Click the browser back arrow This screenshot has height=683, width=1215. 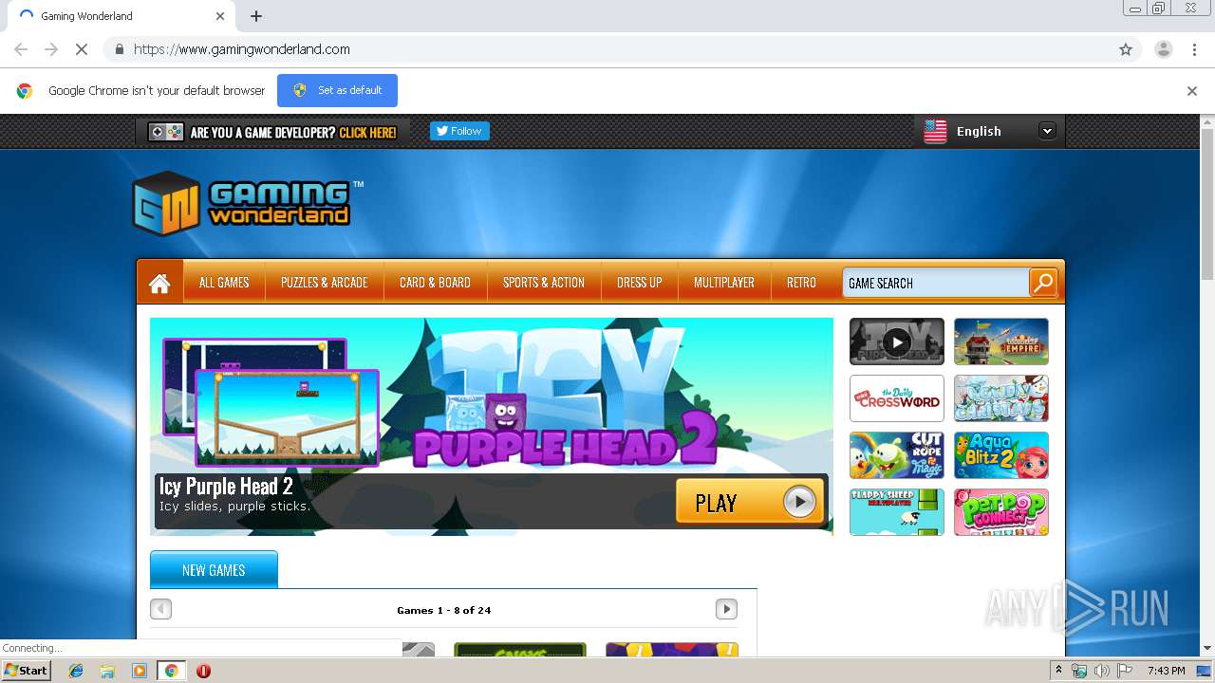click(x=21, y=49)
